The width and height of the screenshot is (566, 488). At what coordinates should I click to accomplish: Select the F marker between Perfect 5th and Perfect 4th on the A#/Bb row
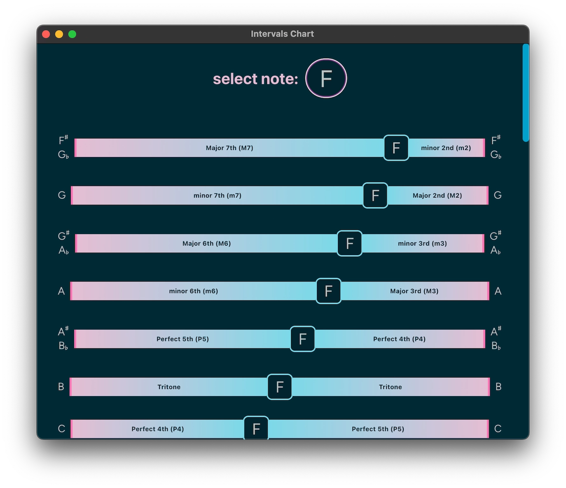(303, 339)
